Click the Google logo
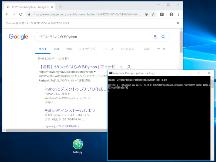 (x=18, y=37)
